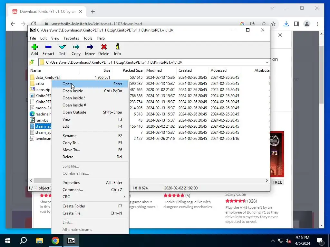Reload the Chrome page
Image resolution: width=330 pixels, height=247 pixels.
(x=34, y=24)
